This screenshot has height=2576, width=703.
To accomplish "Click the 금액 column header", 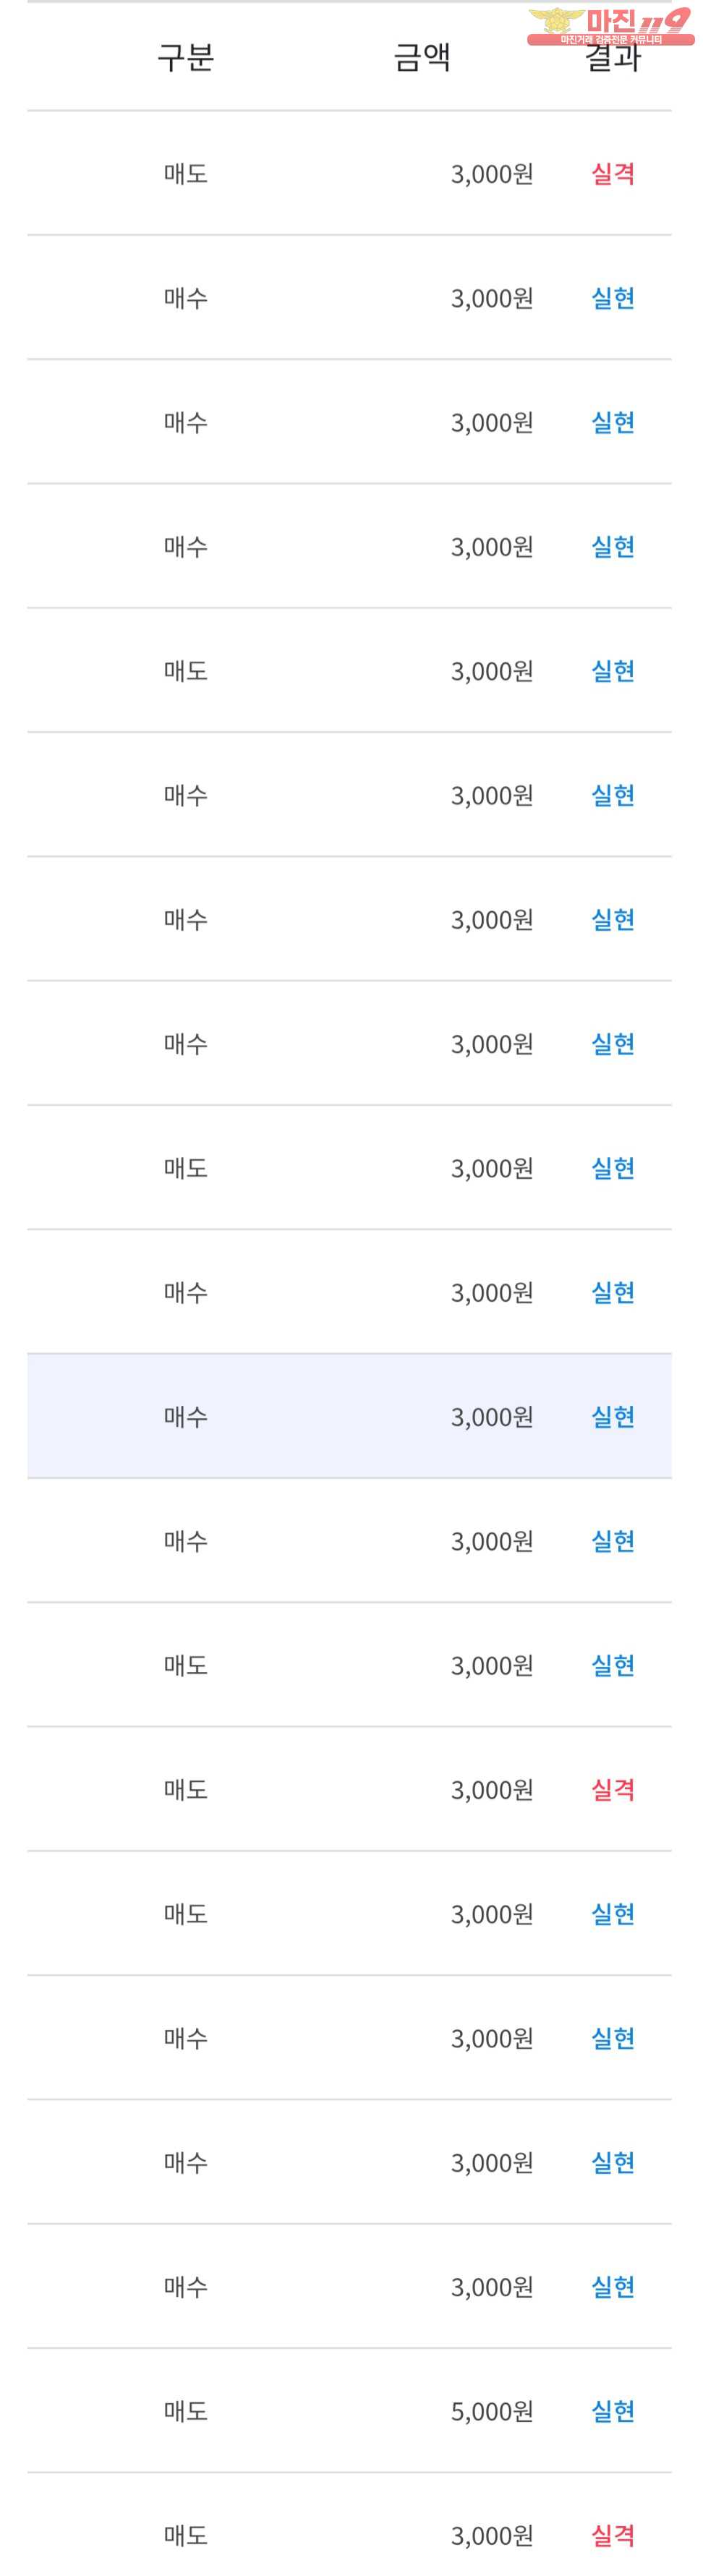I will click(x=422, y=58).
